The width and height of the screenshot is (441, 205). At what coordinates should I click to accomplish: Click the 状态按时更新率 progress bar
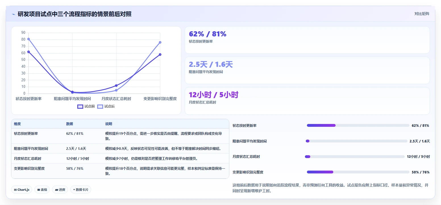358,125
